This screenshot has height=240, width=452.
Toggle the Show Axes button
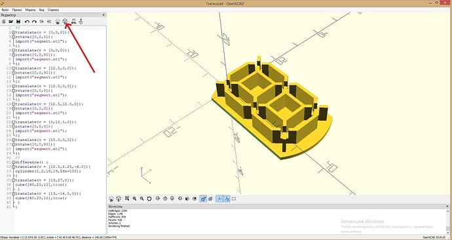(x=219, y=199)
